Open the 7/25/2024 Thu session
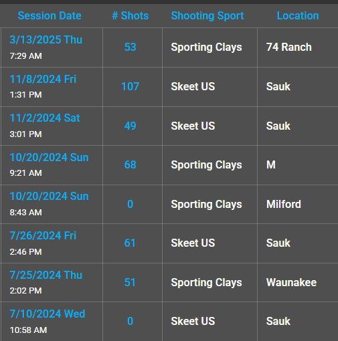 tap(46, 275)
